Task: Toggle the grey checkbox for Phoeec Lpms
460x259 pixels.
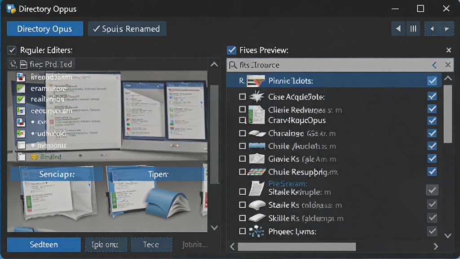Action: [432, 231]
